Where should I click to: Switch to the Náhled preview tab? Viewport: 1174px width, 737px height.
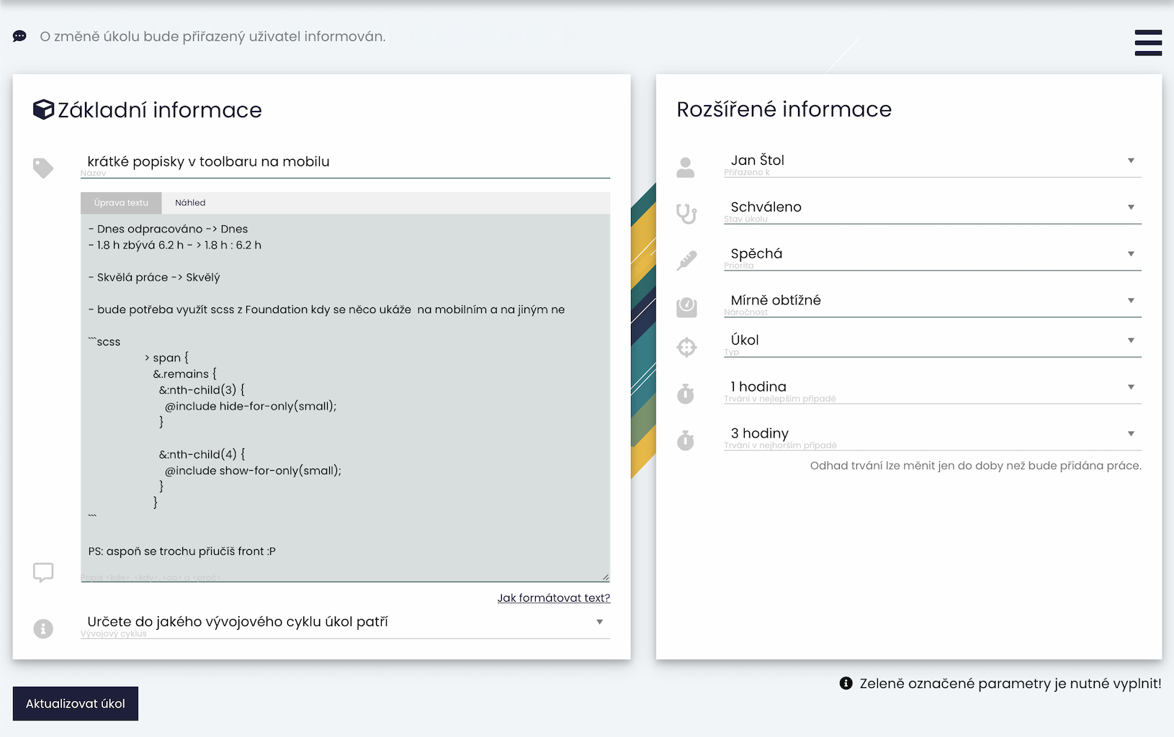click(x=190, y=203)
